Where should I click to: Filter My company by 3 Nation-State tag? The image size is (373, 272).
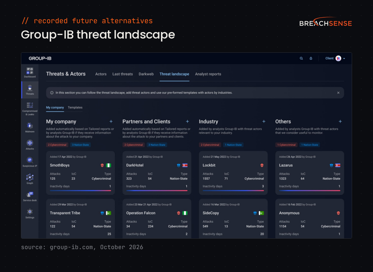tap(80, 145)
